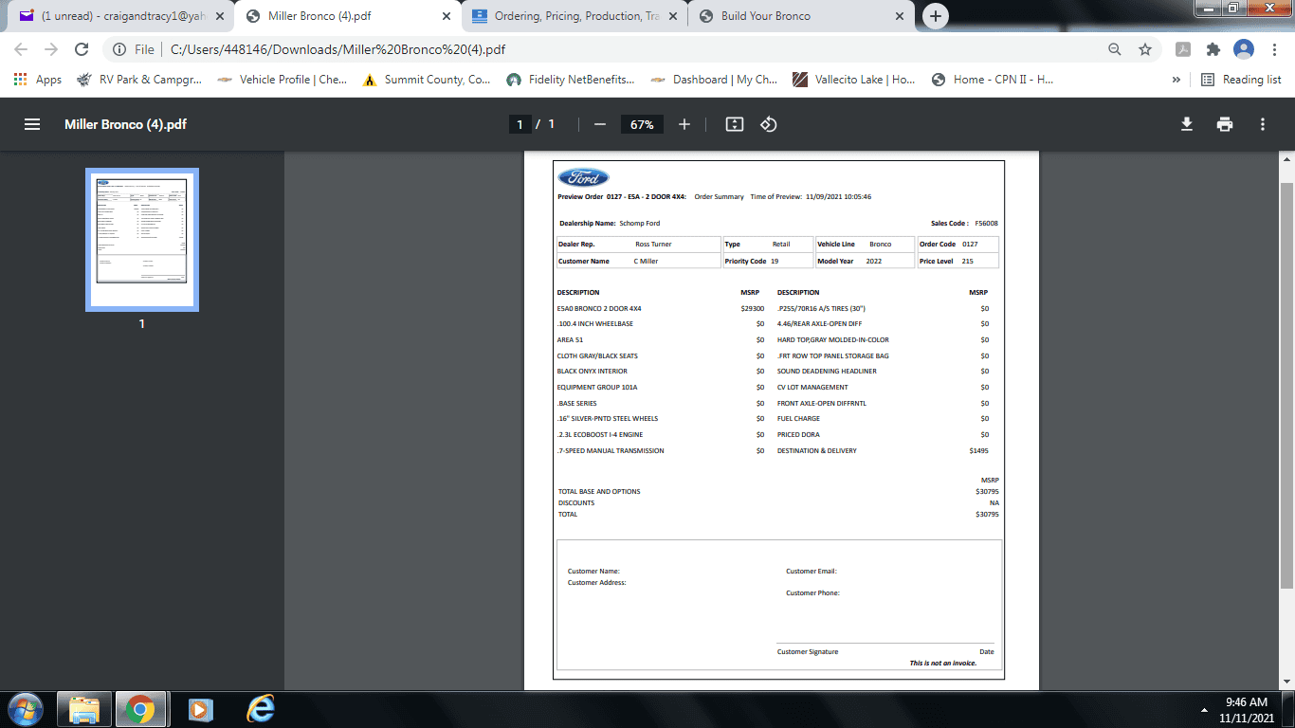
Task: Open the Reading list
Action: point(1241,80)
